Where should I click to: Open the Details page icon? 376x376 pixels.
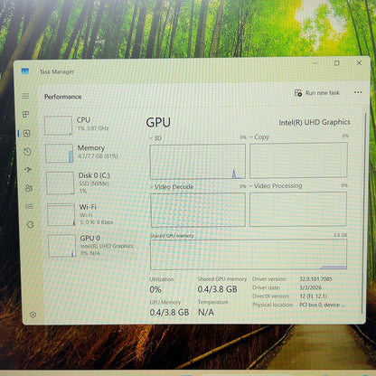click(x=29, y=206)
